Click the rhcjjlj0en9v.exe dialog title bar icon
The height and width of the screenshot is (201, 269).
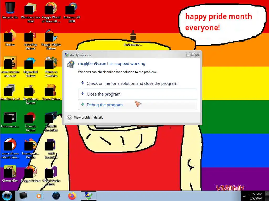67,55
